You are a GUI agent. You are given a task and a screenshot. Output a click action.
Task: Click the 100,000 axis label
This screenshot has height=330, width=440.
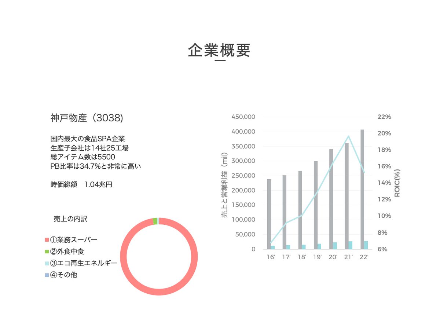[243, 220]
